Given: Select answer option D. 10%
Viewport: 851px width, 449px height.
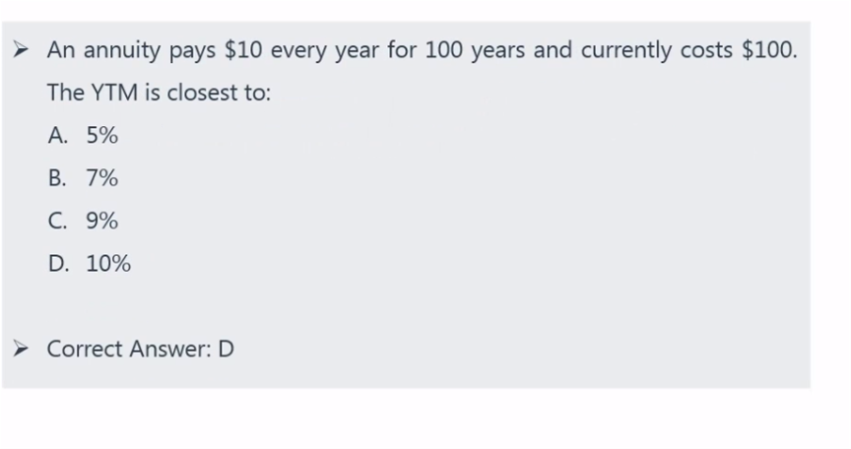Looking at the screenshot, I should tap(90, 264).
